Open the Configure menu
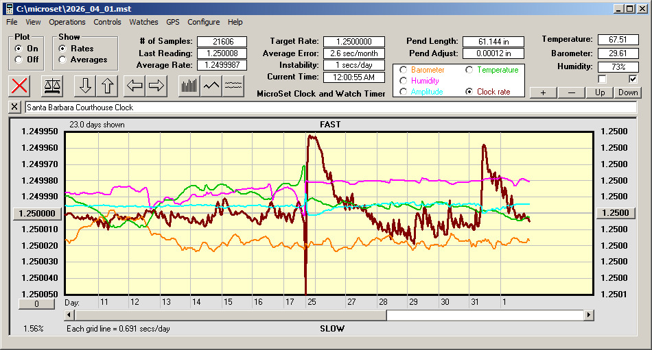 coord(204,22)
